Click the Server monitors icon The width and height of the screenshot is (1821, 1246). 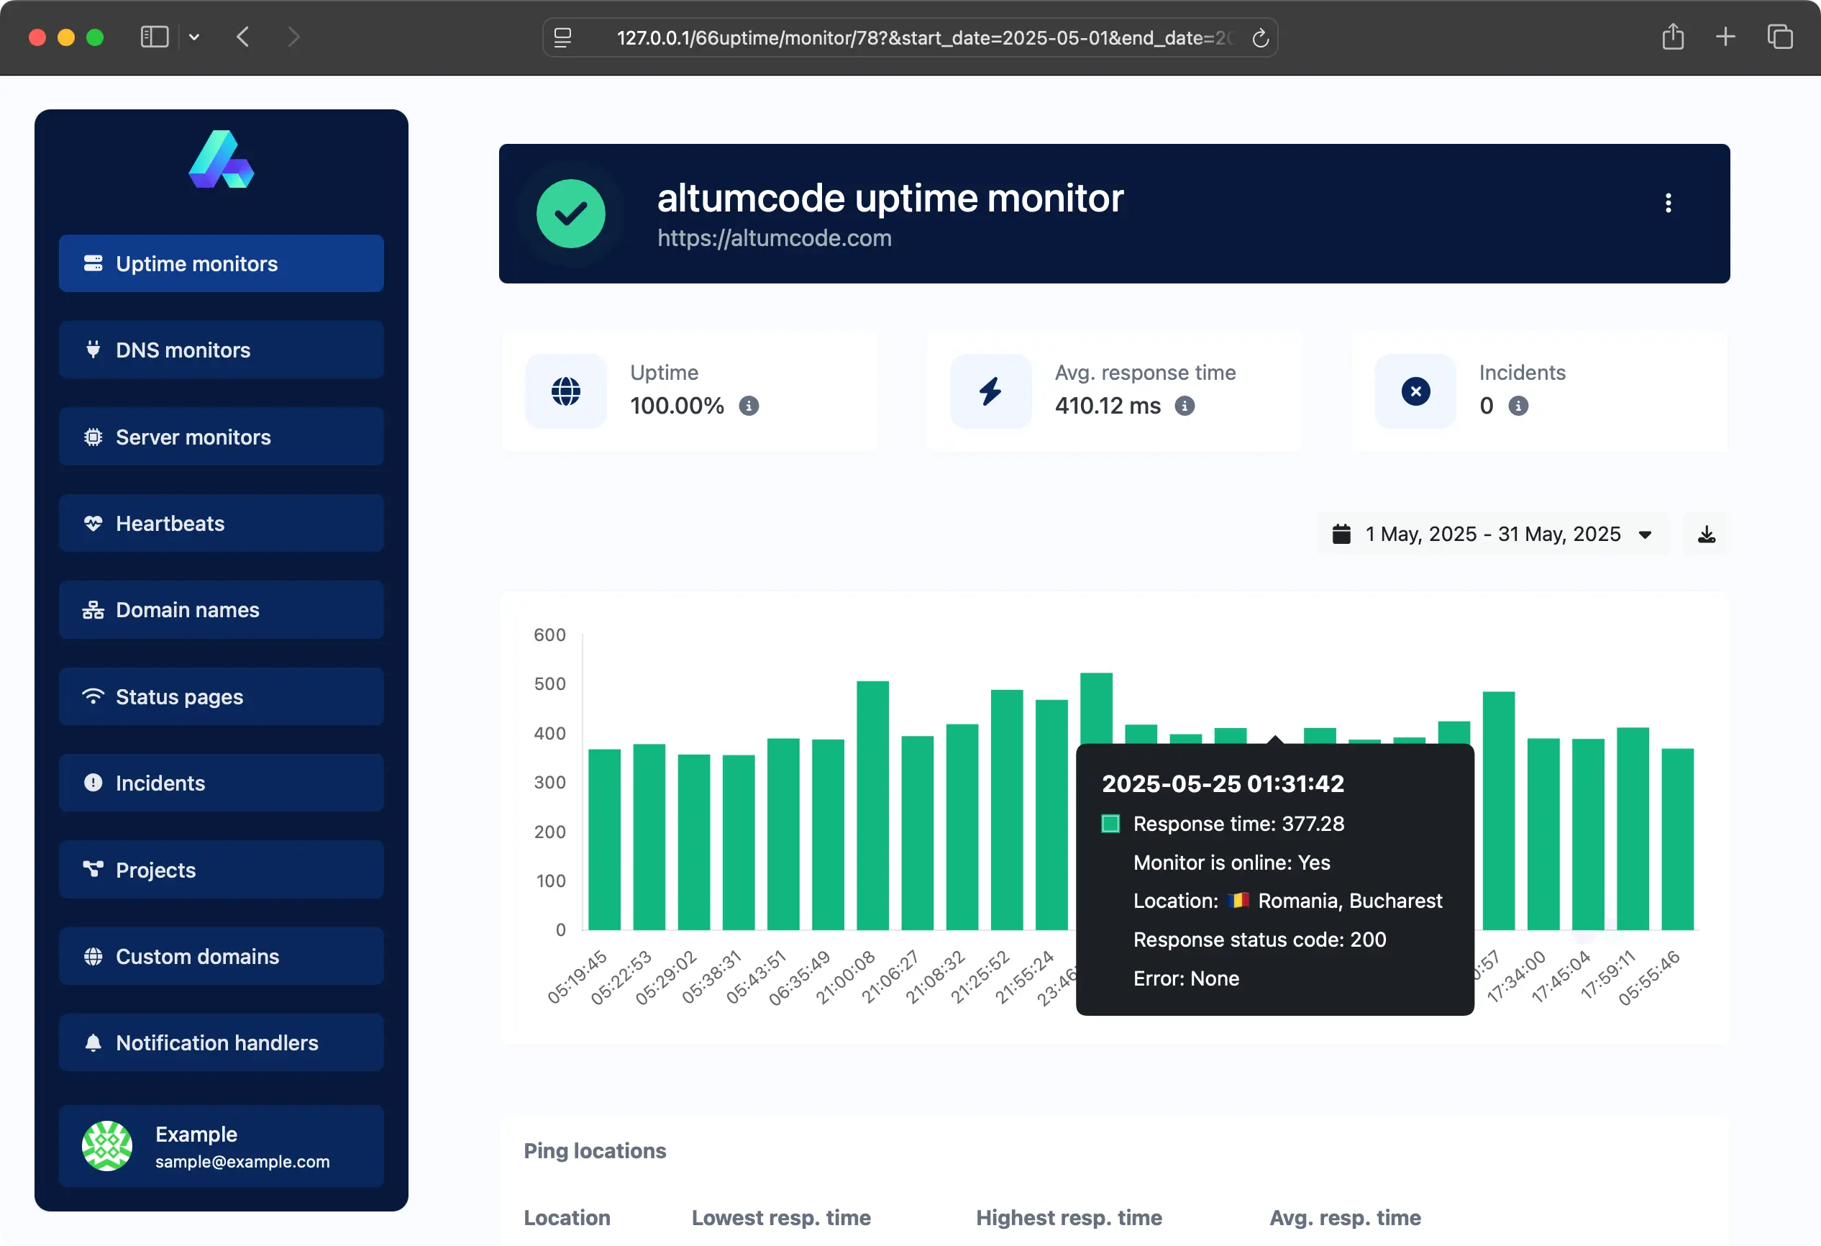click(x=93, y=437)
